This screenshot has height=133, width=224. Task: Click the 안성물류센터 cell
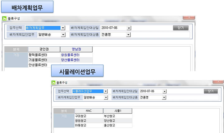(44, 65)
